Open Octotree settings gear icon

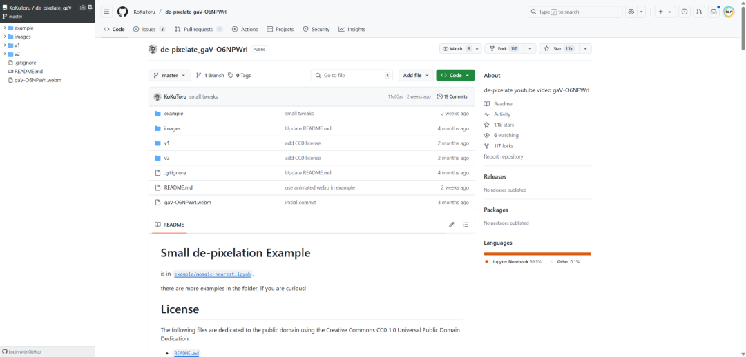pyautogui.click(x=82, y=8)
